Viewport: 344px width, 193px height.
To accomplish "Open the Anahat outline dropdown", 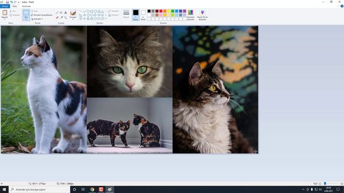I will (113, 11).
